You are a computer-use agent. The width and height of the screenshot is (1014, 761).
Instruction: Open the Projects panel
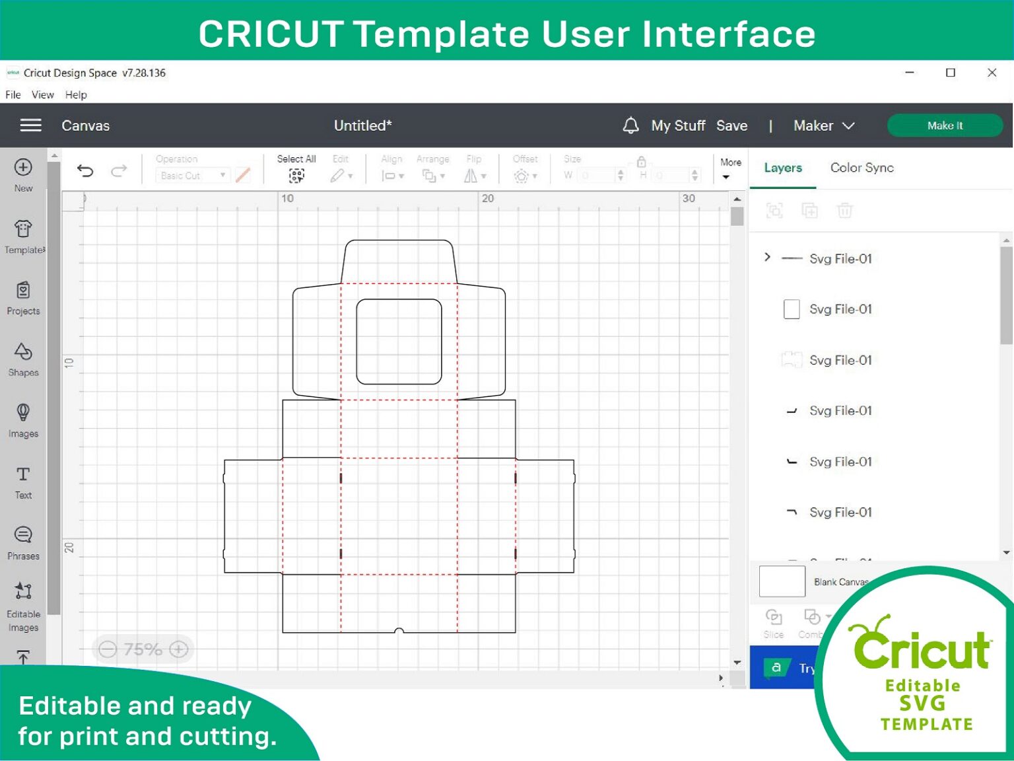23,298
